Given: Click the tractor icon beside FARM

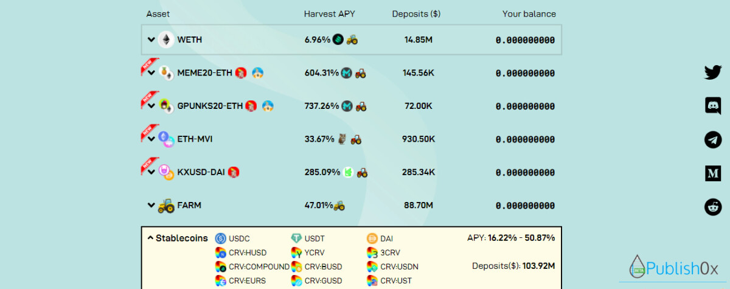Looking at the screenshot, I should [x=165, y=206].
